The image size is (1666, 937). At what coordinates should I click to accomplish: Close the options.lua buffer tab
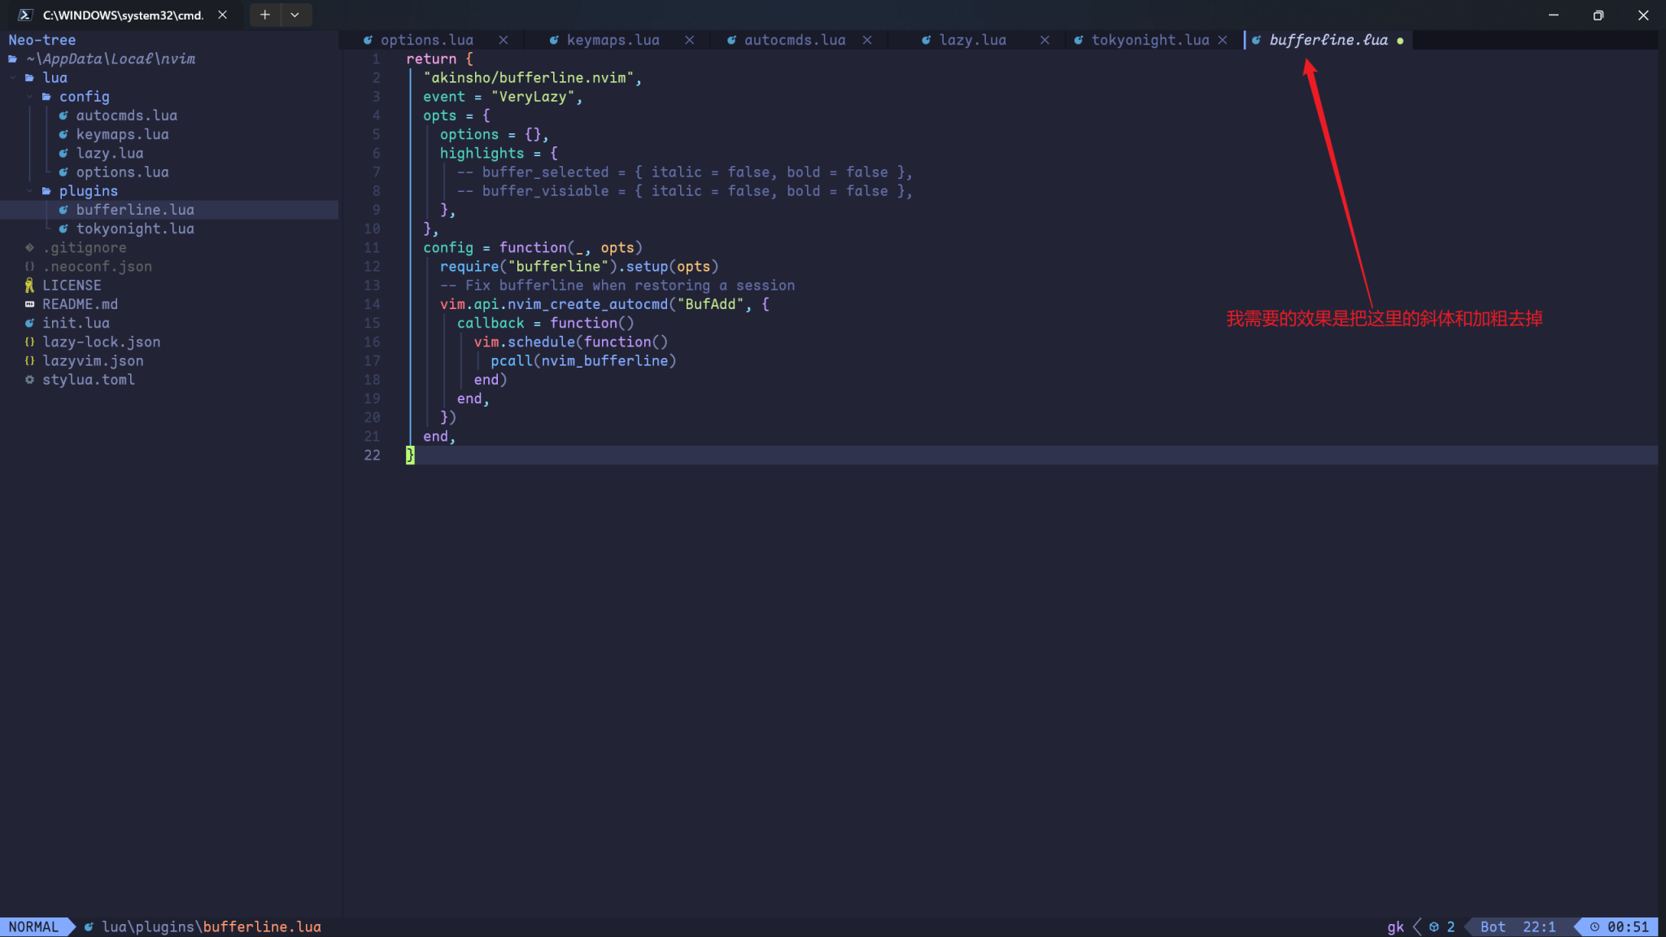(x=504, y=40)
